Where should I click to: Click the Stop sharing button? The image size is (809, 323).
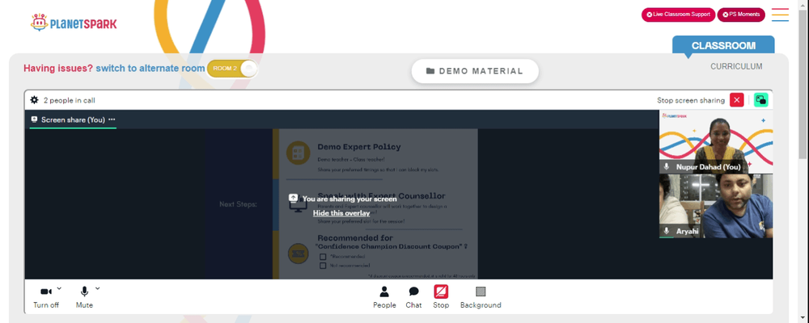pyautogui.click(x=441, y=297)
